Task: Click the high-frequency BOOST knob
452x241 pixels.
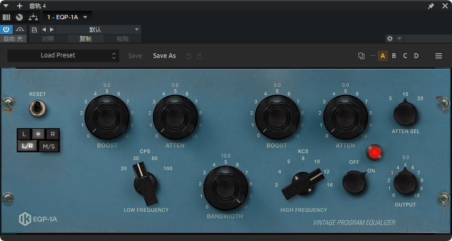Action: pyautogui.click(x=277, y=117)
